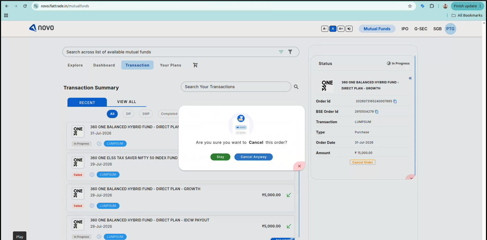Open the 360 ONE Balanced Hybrid IDCW Payout transaction
487x240 pixels.
tap(181, 227)
